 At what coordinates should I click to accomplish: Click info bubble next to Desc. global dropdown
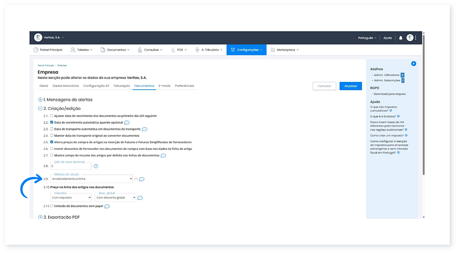pos(141,197)
